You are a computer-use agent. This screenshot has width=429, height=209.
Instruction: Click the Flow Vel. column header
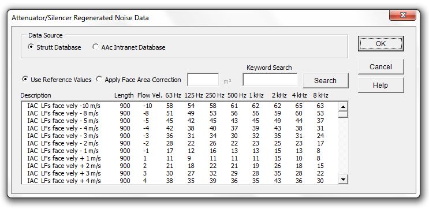coord(150,95)
